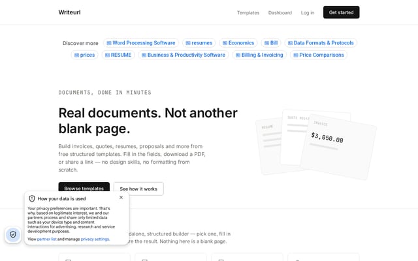Image resolution: width=418 pixels, height=261 pixels.
Task: Open the Word Processing Software topic
Action: (x=141, y=43)
